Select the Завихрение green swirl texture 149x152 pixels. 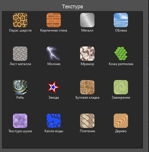pos(121,87)
